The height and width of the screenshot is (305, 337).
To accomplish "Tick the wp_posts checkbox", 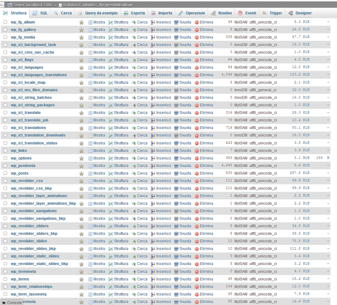I will pyautogui.click(x=5, y=173).
